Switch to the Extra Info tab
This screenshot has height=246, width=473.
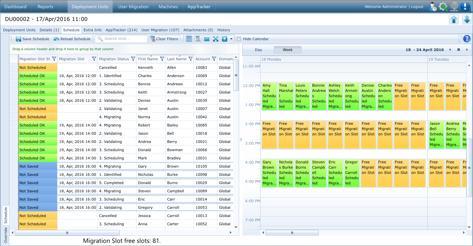[x=92, y=30]
